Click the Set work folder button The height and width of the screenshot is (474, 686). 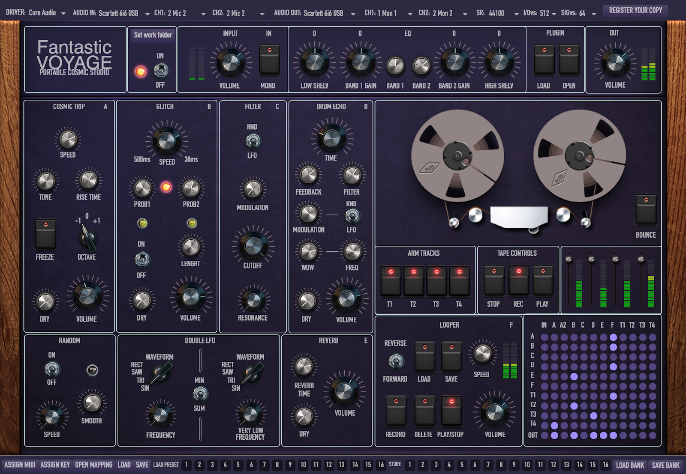pyautogui.click(x=153, y=35)
